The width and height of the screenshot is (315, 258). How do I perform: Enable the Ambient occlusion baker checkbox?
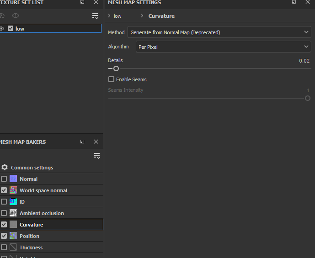click(x=4, y=213)
